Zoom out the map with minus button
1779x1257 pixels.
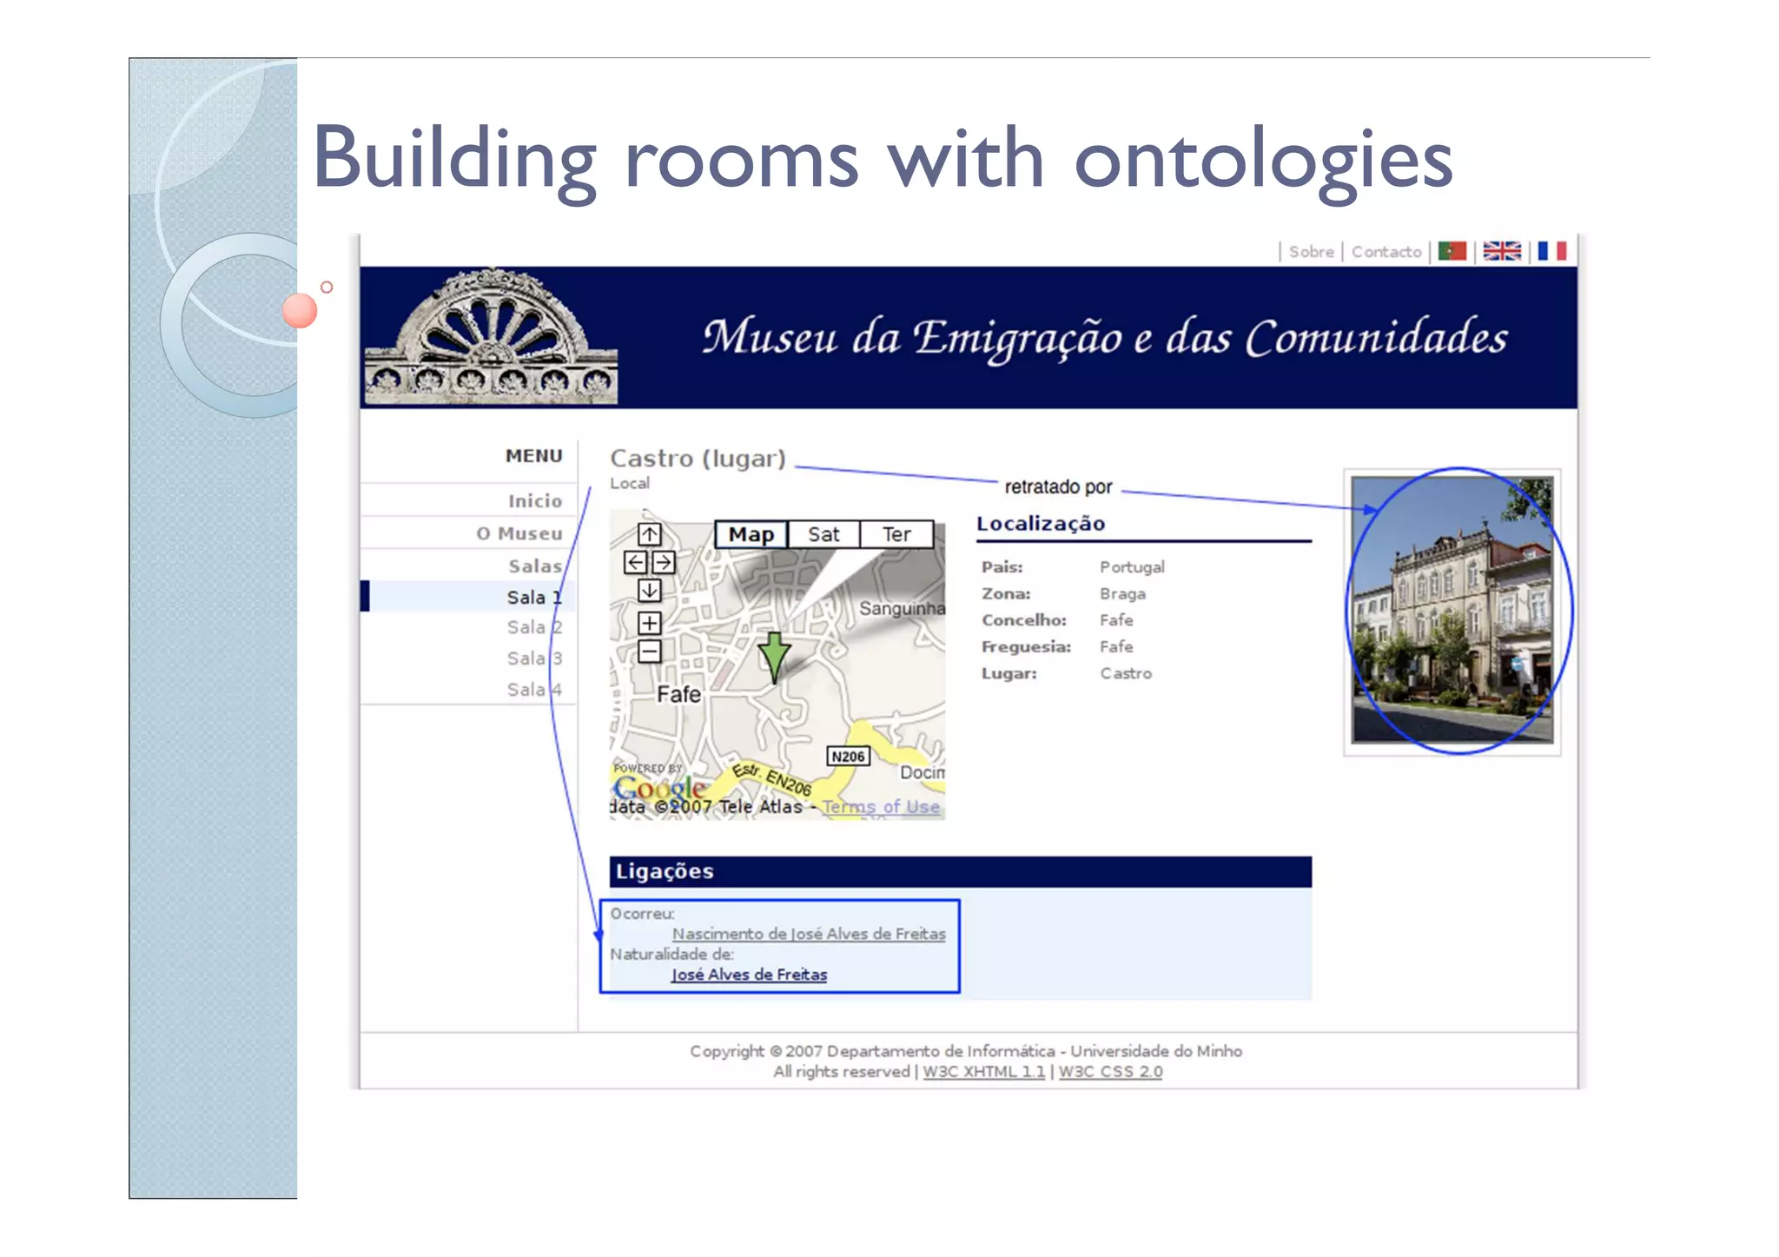click(x=650, y=652)
